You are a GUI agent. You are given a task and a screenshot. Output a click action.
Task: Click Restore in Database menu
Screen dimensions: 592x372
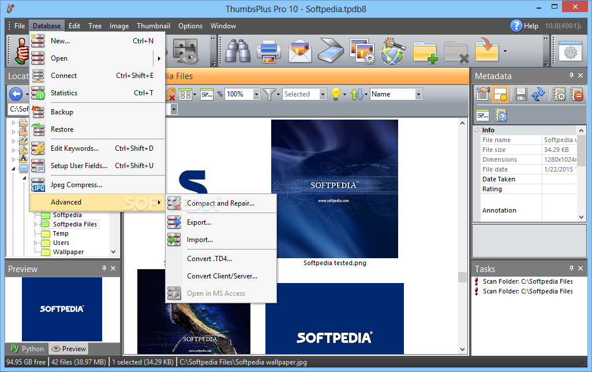[98, 129]
